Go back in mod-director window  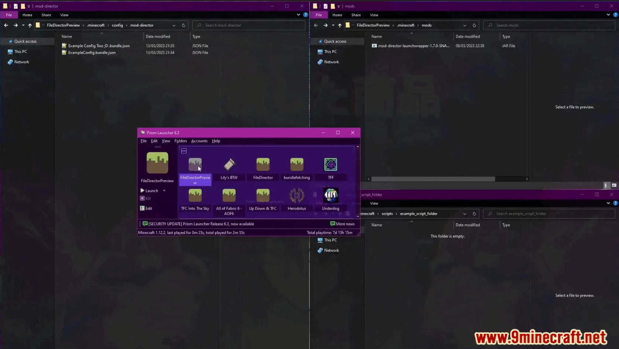pyautogui.click(x=6, y=25)
